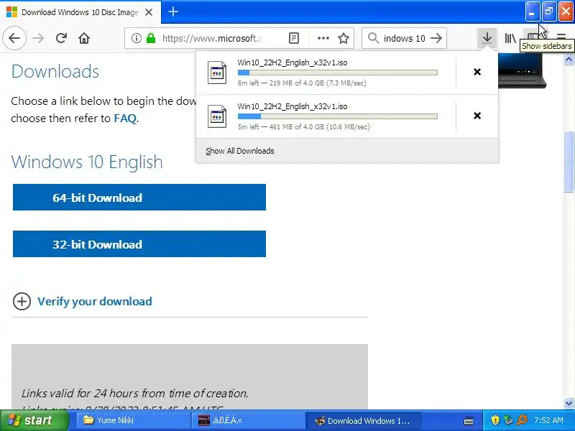Click the search box containing indows 10
The width and height of the screenshot is (575, 431).
[x=404, y=38]
